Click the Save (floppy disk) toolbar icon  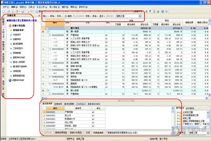23,11
